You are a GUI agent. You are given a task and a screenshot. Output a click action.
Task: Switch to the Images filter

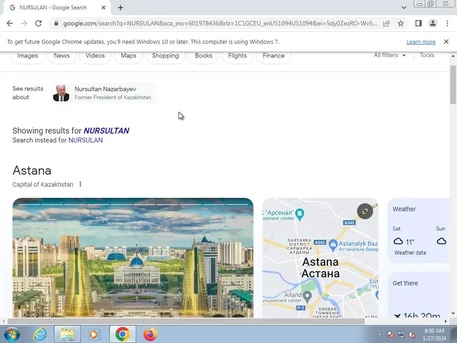coord(27,55)
